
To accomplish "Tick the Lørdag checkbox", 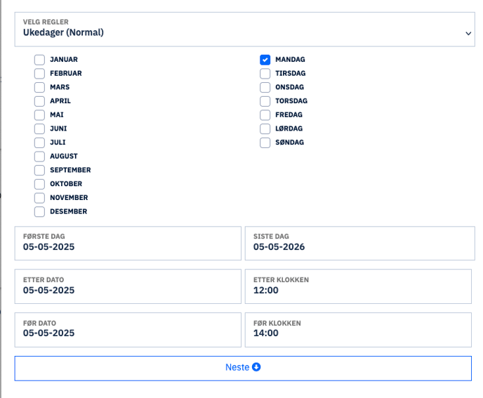I will click(265, 128).
